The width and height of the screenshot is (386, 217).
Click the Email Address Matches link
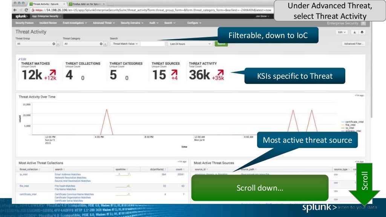[x=68, y=174]
